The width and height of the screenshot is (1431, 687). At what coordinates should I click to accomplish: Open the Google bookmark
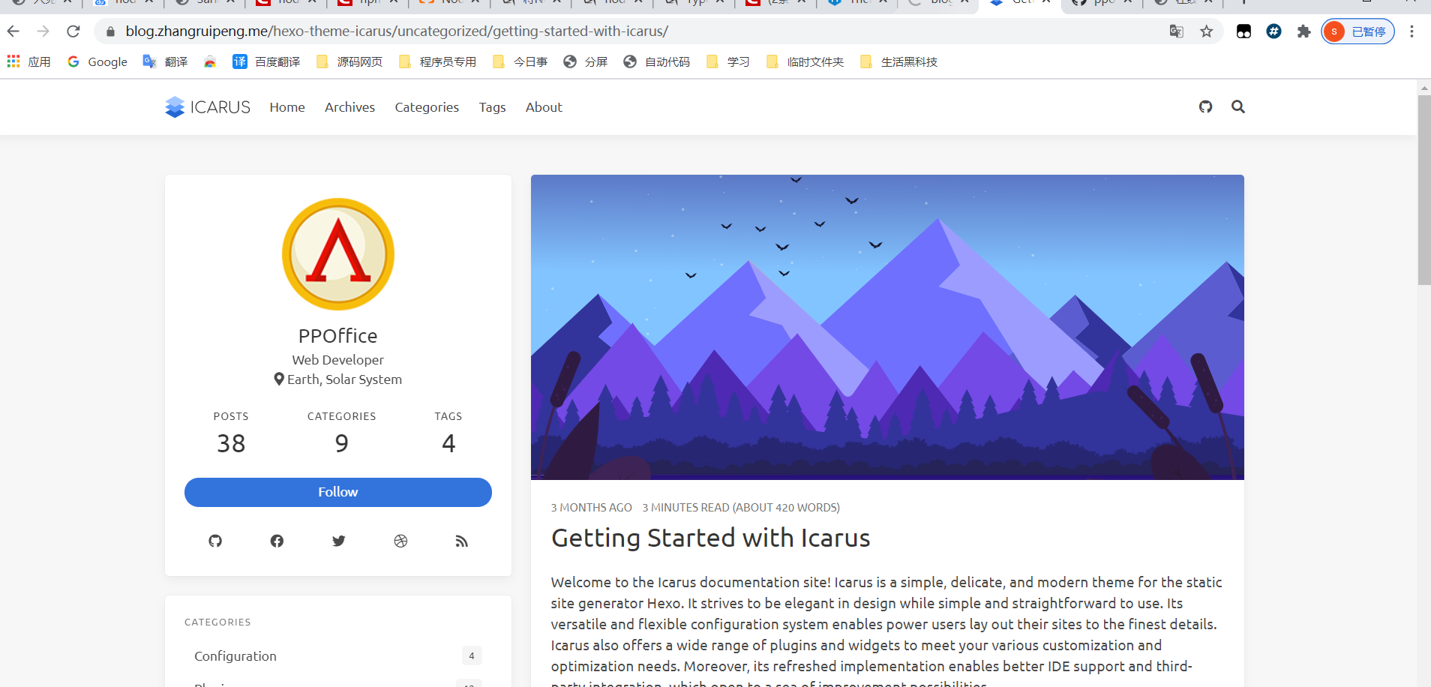coord(97,61)
